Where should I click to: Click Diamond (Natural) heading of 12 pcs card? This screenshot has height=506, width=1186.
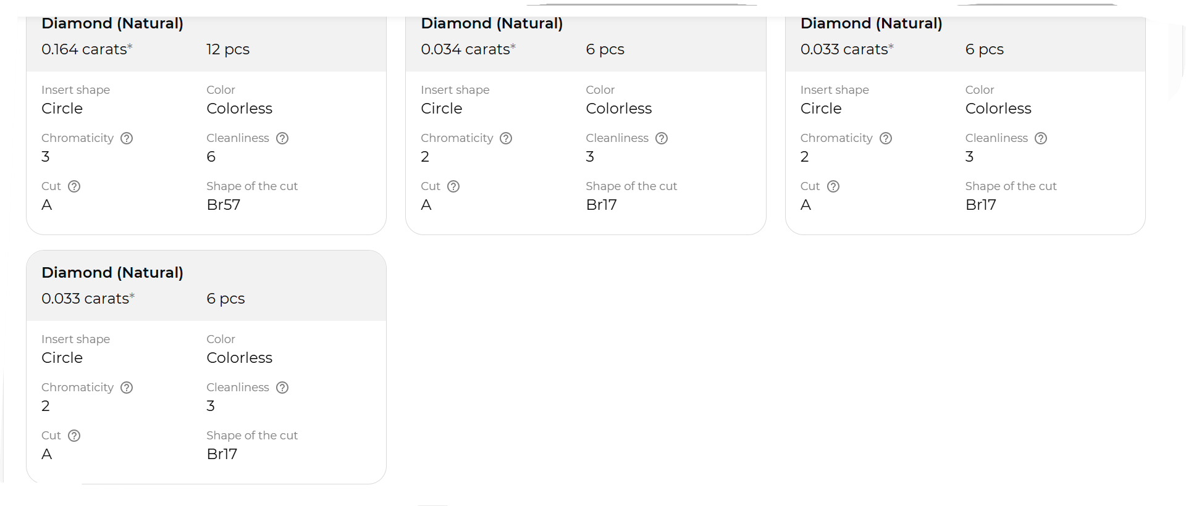pyautogui.click(x=112, y=23)
